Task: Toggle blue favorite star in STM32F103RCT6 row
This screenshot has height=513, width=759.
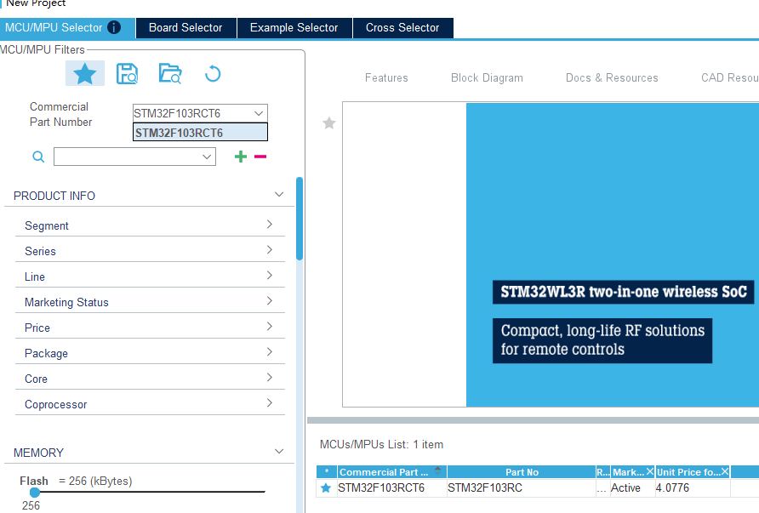Action: click(x=326, y=487)
